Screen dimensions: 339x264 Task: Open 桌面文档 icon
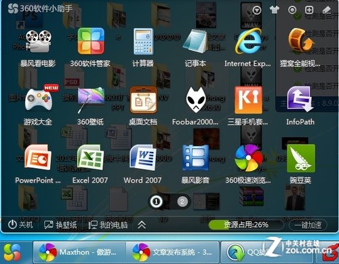(143, 100)
